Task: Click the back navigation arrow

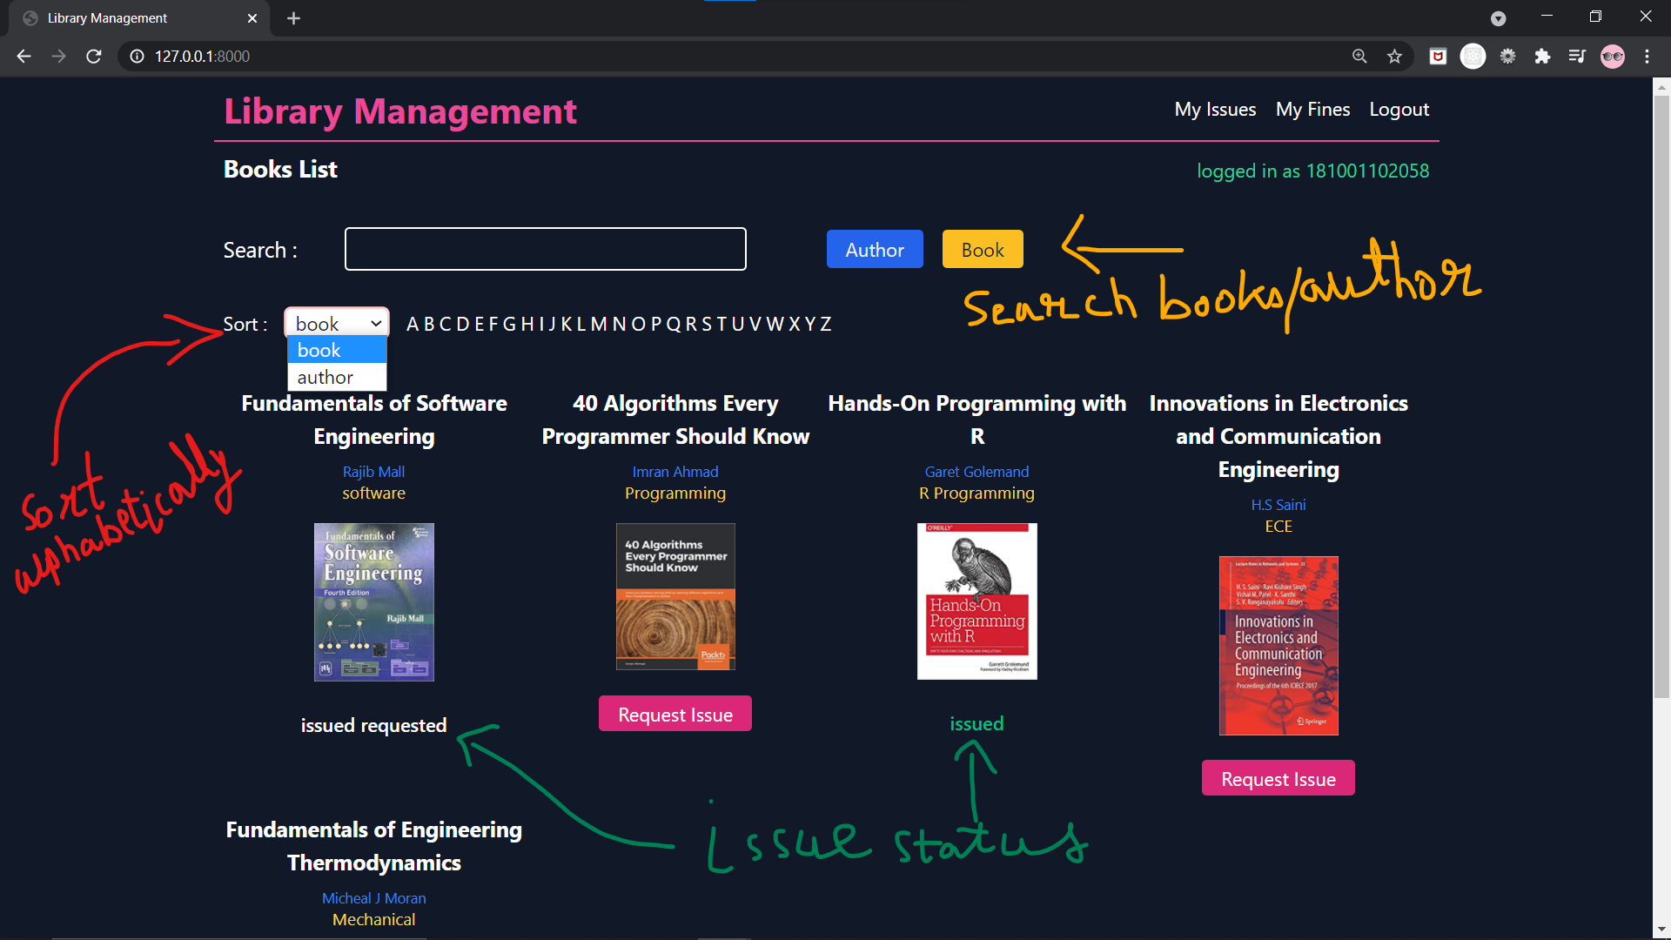Action: click(23, 57)
